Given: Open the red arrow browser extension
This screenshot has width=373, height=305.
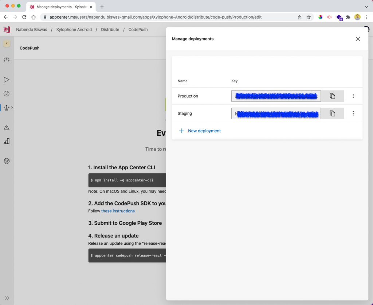Looking at the screenshot, I should 329,17.
